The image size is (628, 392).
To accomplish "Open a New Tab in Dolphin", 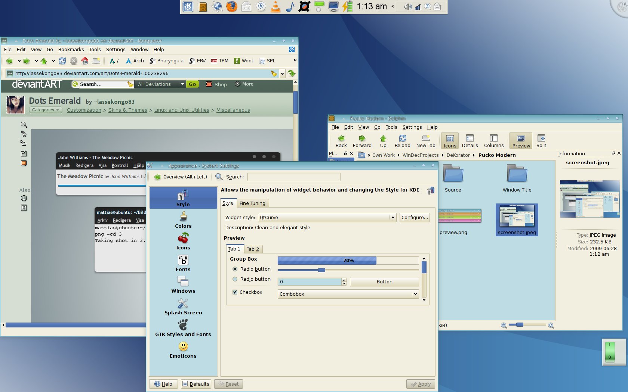I will pos(426,141).
